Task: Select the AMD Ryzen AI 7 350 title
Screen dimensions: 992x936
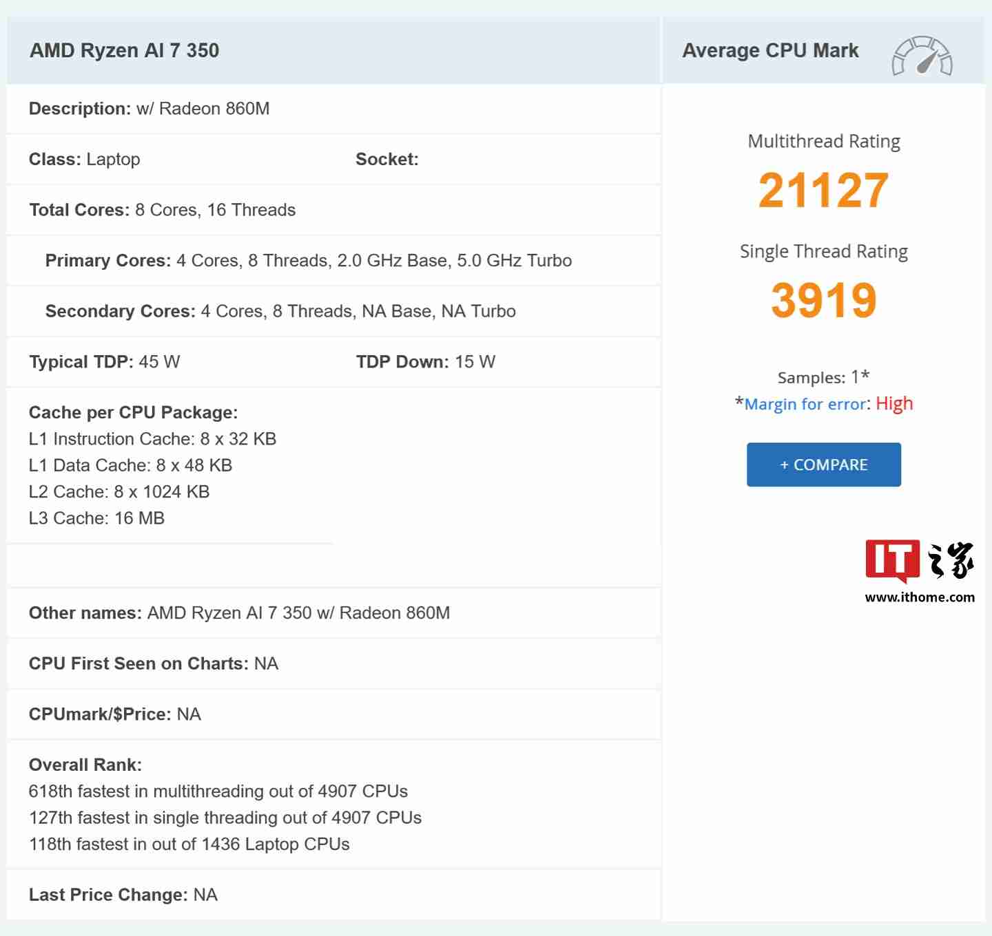Action: pos(125,50)
